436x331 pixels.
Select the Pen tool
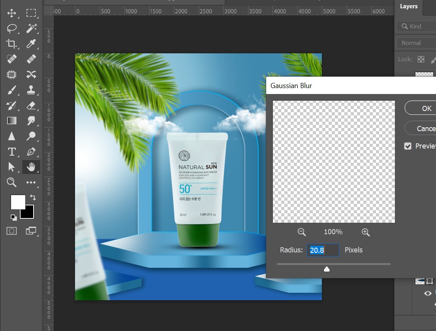(31, 152)
